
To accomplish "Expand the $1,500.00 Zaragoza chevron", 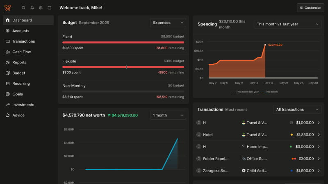I will coord(319,170).
